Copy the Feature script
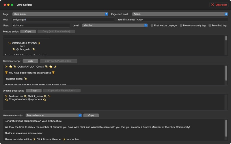The width and height of the screenshot is (231, 144). tap(28, 31)
